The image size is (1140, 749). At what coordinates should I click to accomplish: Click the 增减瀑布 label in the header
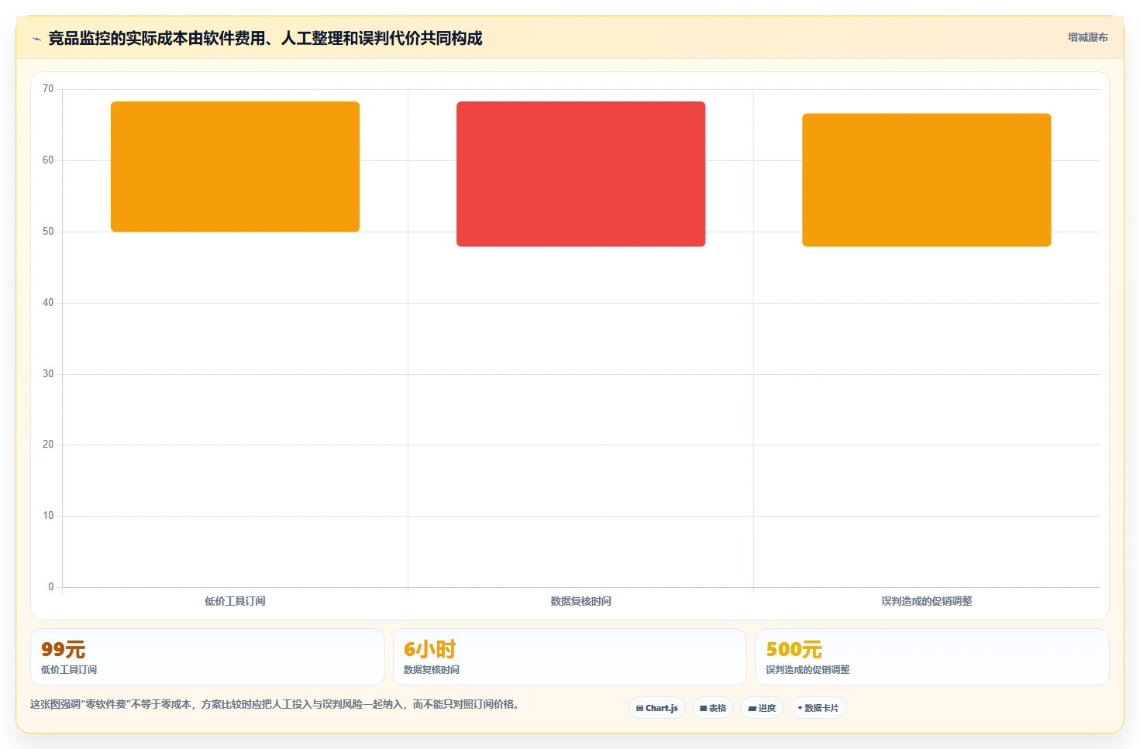[x=1087, y=37]
